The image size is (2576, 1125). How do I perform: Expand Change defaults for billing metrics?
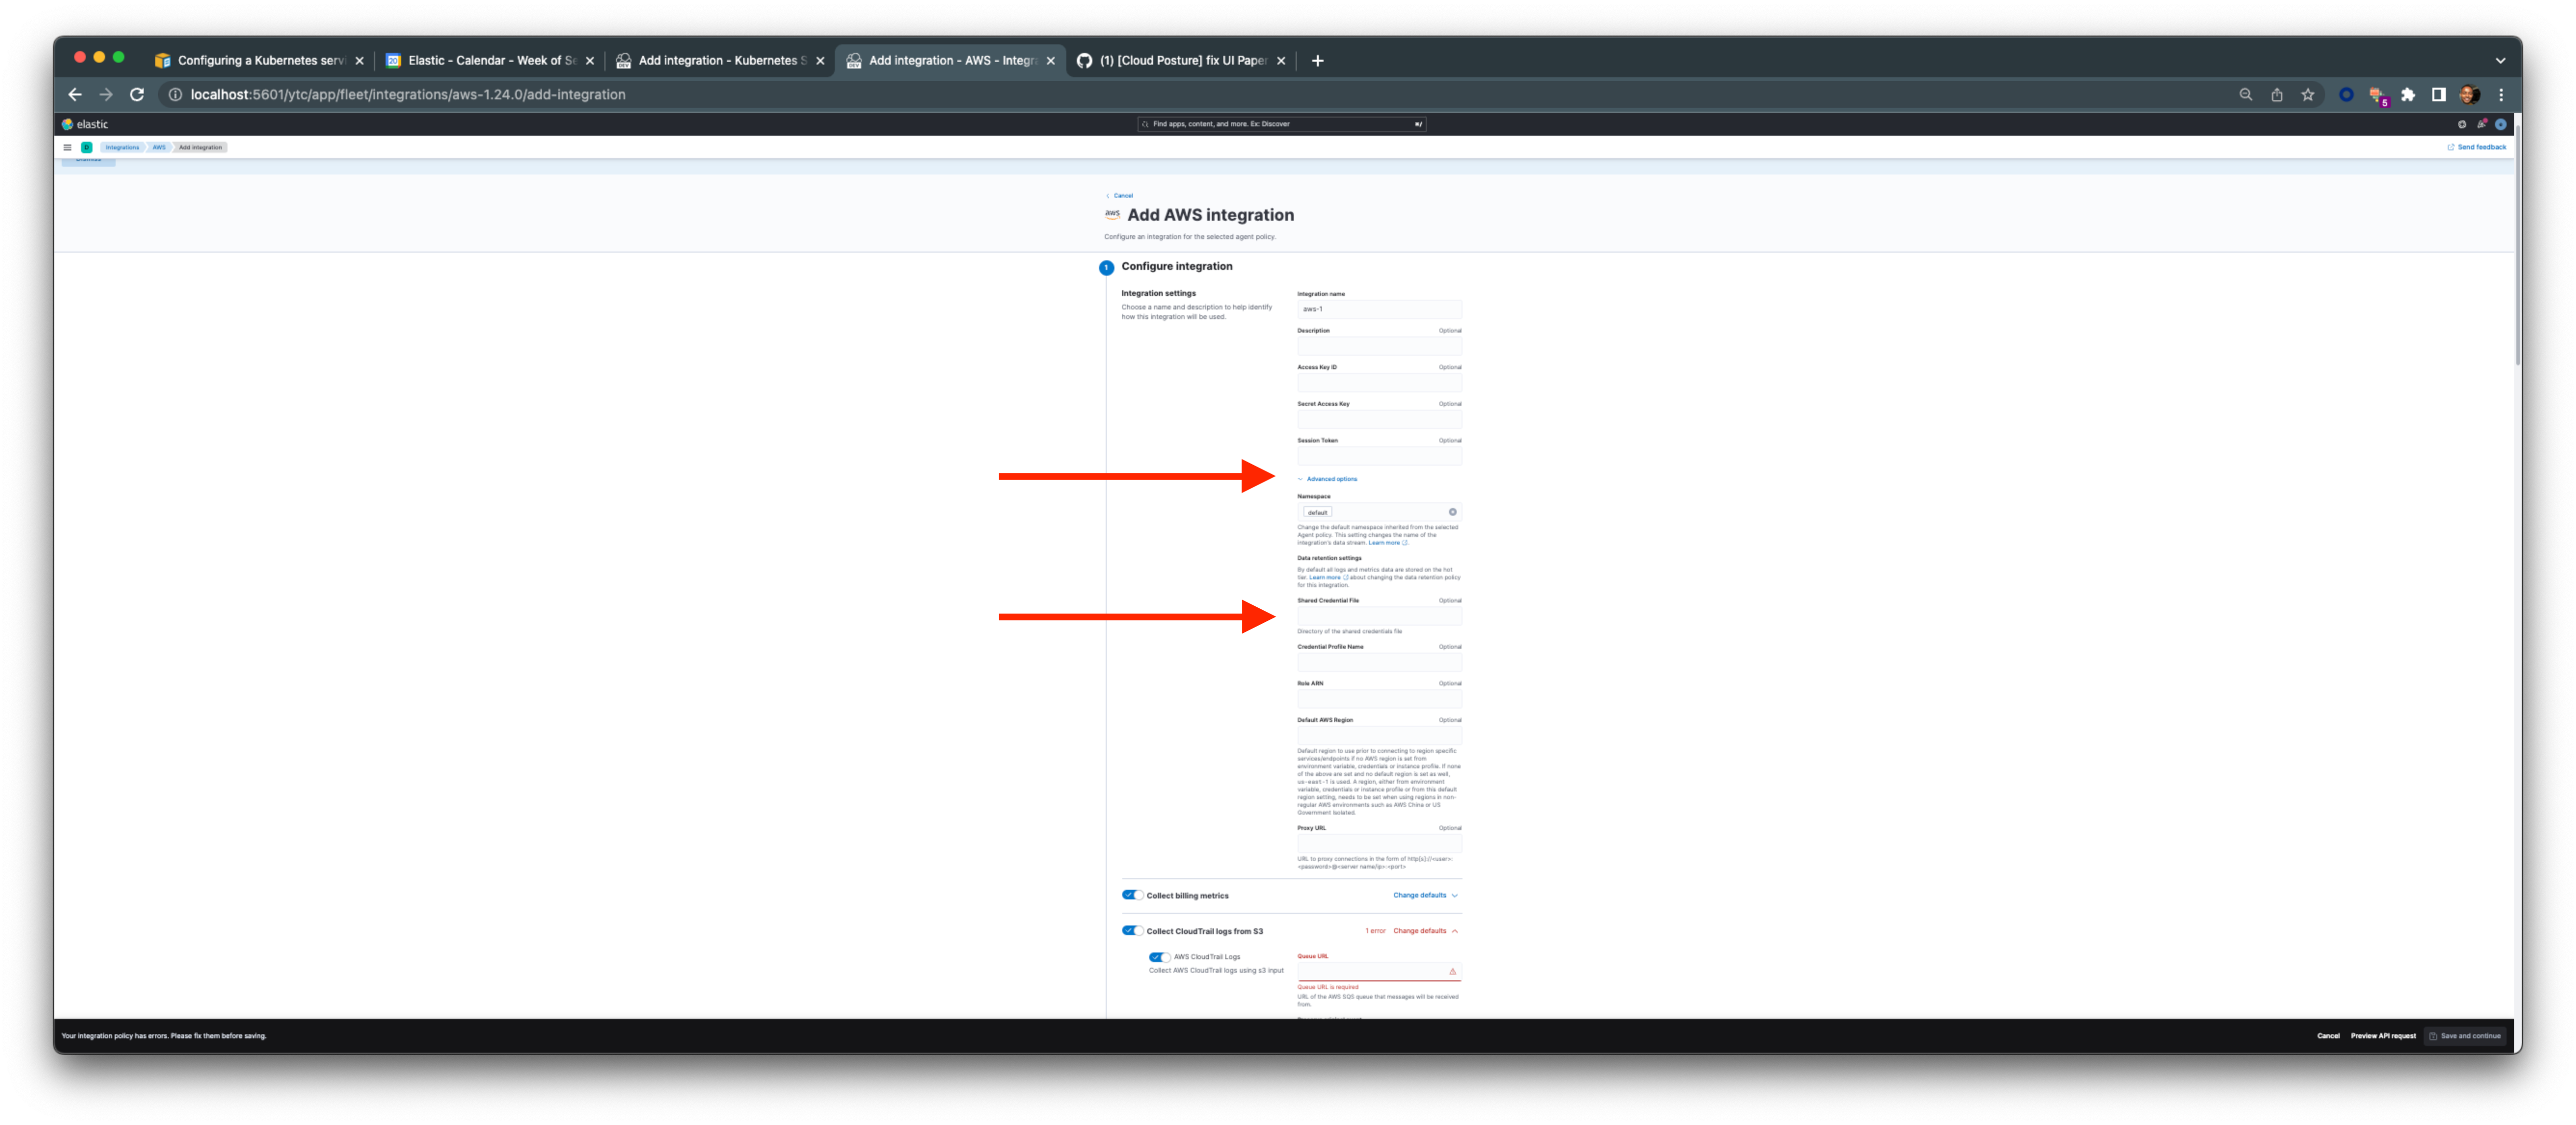tap(1425, 895)
